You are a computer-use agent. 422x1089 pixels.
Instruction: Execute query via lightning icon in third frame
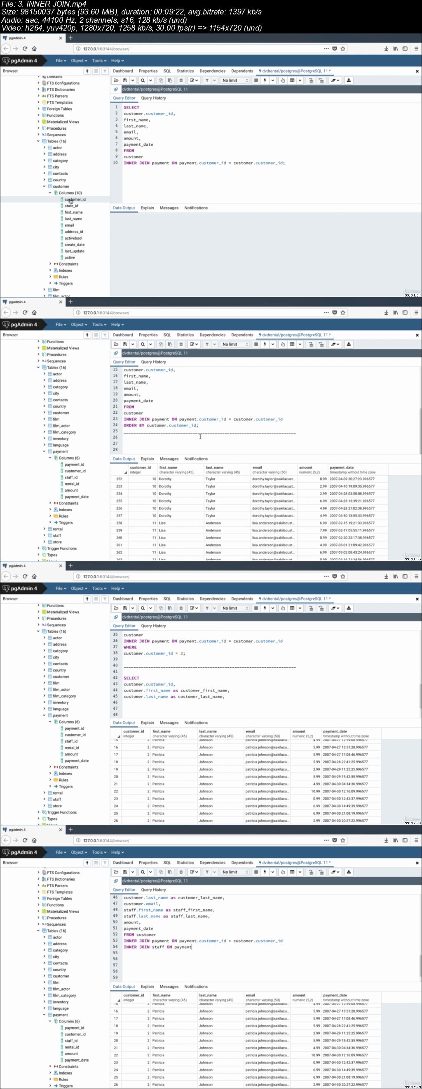pyautogui.click(x=265, y=608)
